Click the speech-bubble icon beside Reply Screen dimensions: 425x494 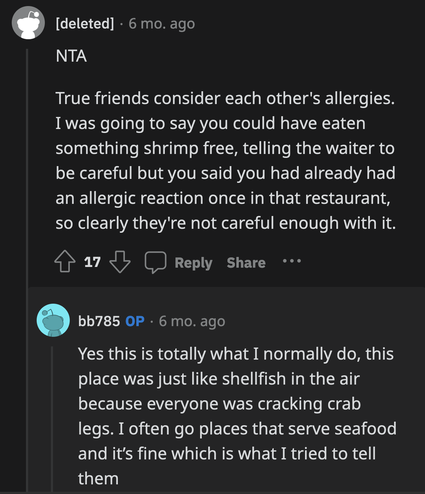pos(156,263)
